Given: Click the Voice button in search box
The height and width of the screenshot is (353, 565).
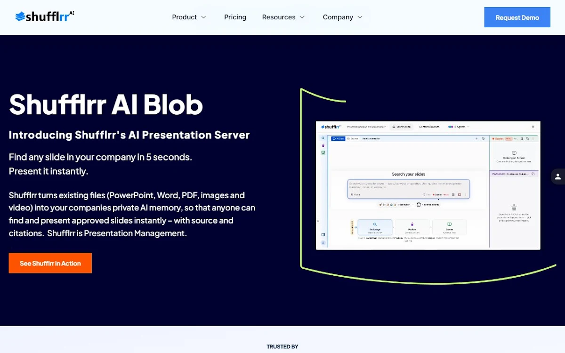Looking at the screenshot, I should point(355,194).
